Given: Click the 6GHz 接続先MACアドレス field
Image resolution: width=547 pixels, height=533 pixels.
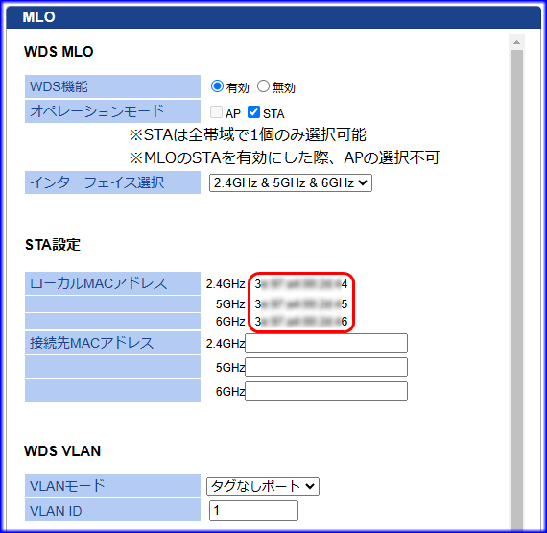Looking at the screenshot, I should click(326, 391).
